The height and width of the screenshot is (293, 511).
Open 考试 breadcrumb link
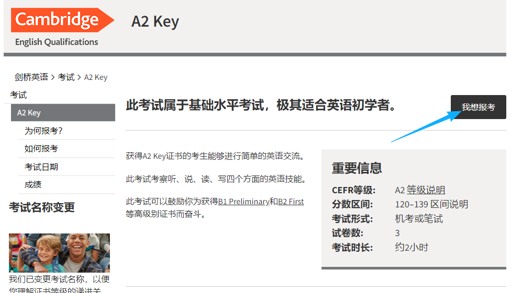(66, 77)
